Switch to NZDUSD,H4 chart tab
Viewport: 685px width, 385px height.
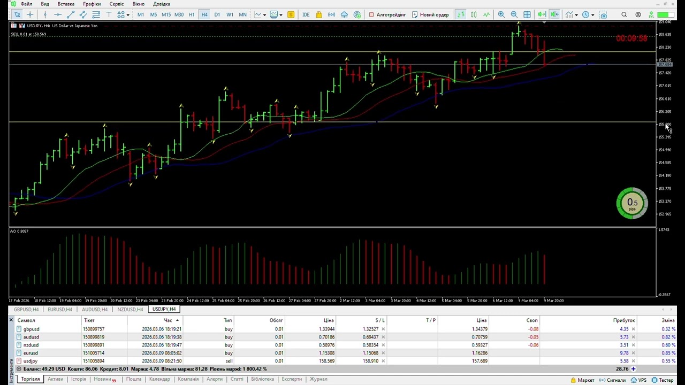pos(130,309)
